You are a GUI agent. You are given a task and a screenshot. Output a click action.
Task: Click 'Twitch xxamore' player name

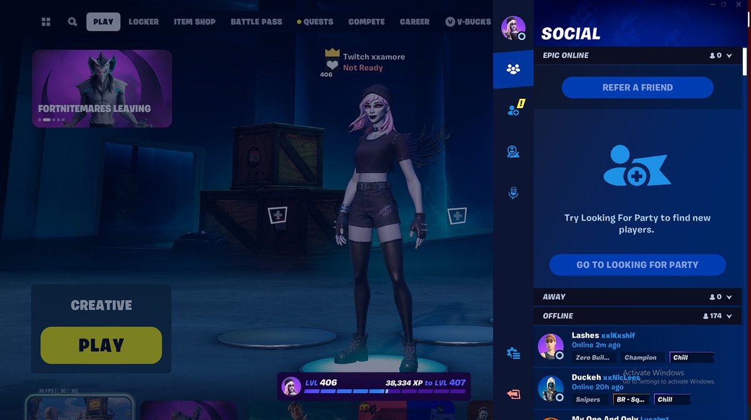click(x=374, y=57)
